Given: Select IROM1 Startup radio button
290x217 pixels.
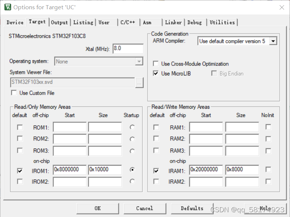Looking at the screenshot, I should 132,169.
